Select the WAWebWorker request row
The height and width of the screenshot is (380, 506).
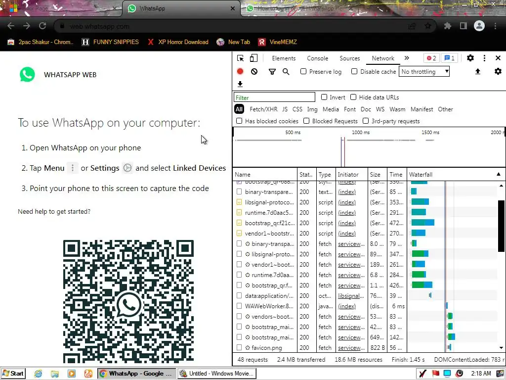click(x=319, y=306)
